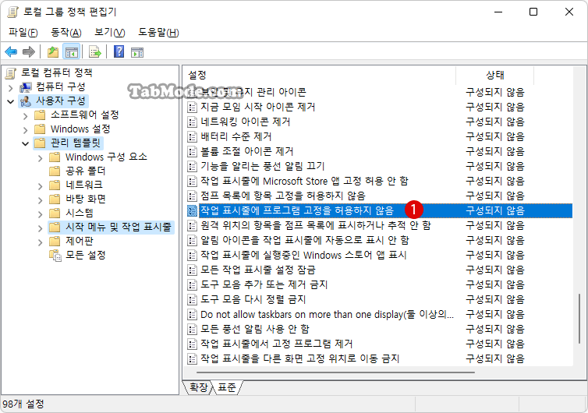Select 작업 표시줄에 프로그램 고정을 허용하지 않음 policy
588x413 pixels.
coord(380,210)
